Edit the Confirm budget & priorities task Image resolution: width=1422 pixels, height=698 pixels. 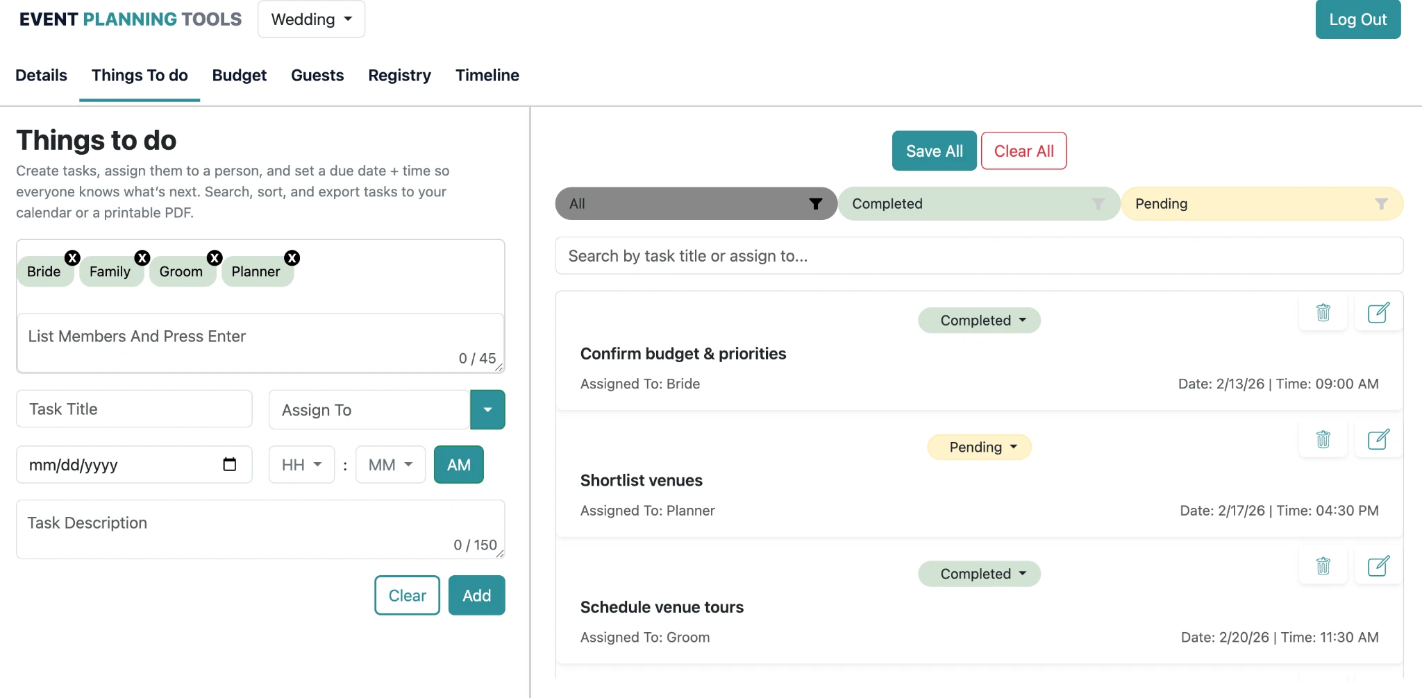point(1379,312)
